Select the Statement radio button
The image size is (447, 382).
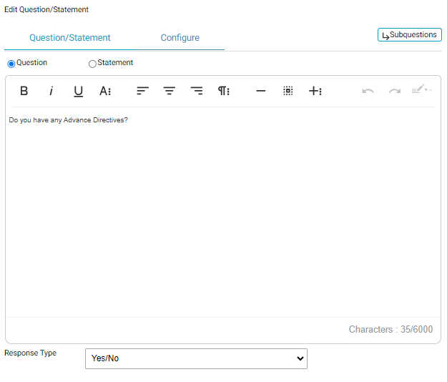(92, 64)
